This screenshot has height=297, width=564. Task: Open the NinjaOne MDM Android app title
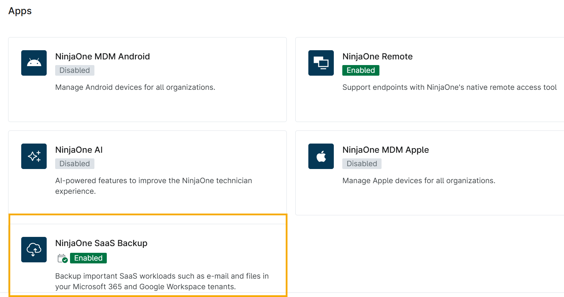tap(103, 57)
